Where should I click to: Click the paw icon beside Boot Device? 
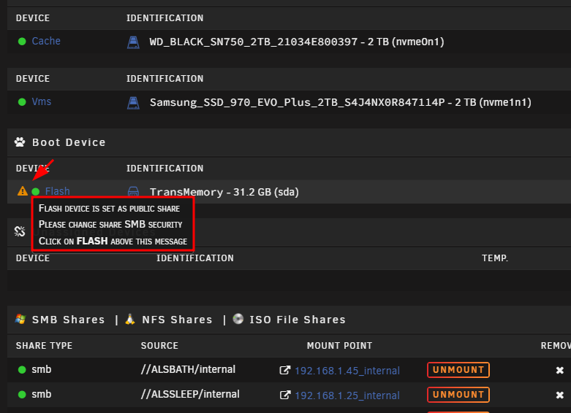(20, 142)
